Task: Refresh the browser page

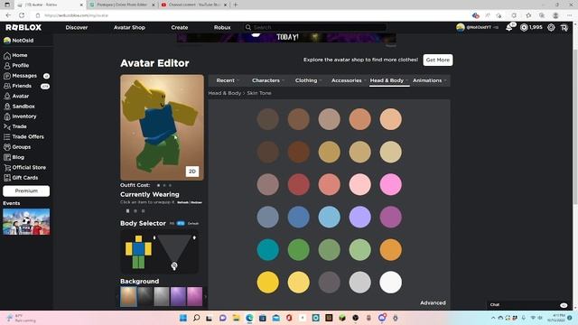Action: 22,15
